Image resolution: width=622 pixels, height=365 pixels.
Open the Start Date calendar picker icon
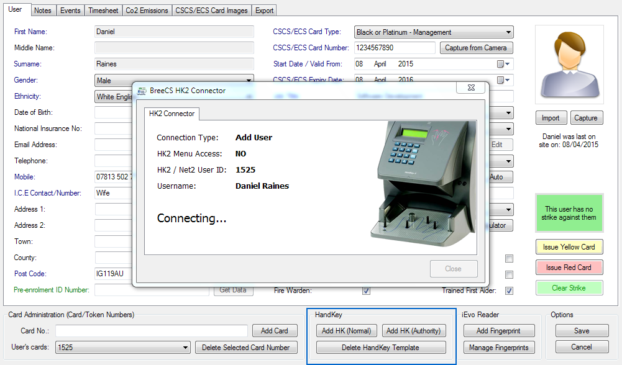[x=501, y=64]
